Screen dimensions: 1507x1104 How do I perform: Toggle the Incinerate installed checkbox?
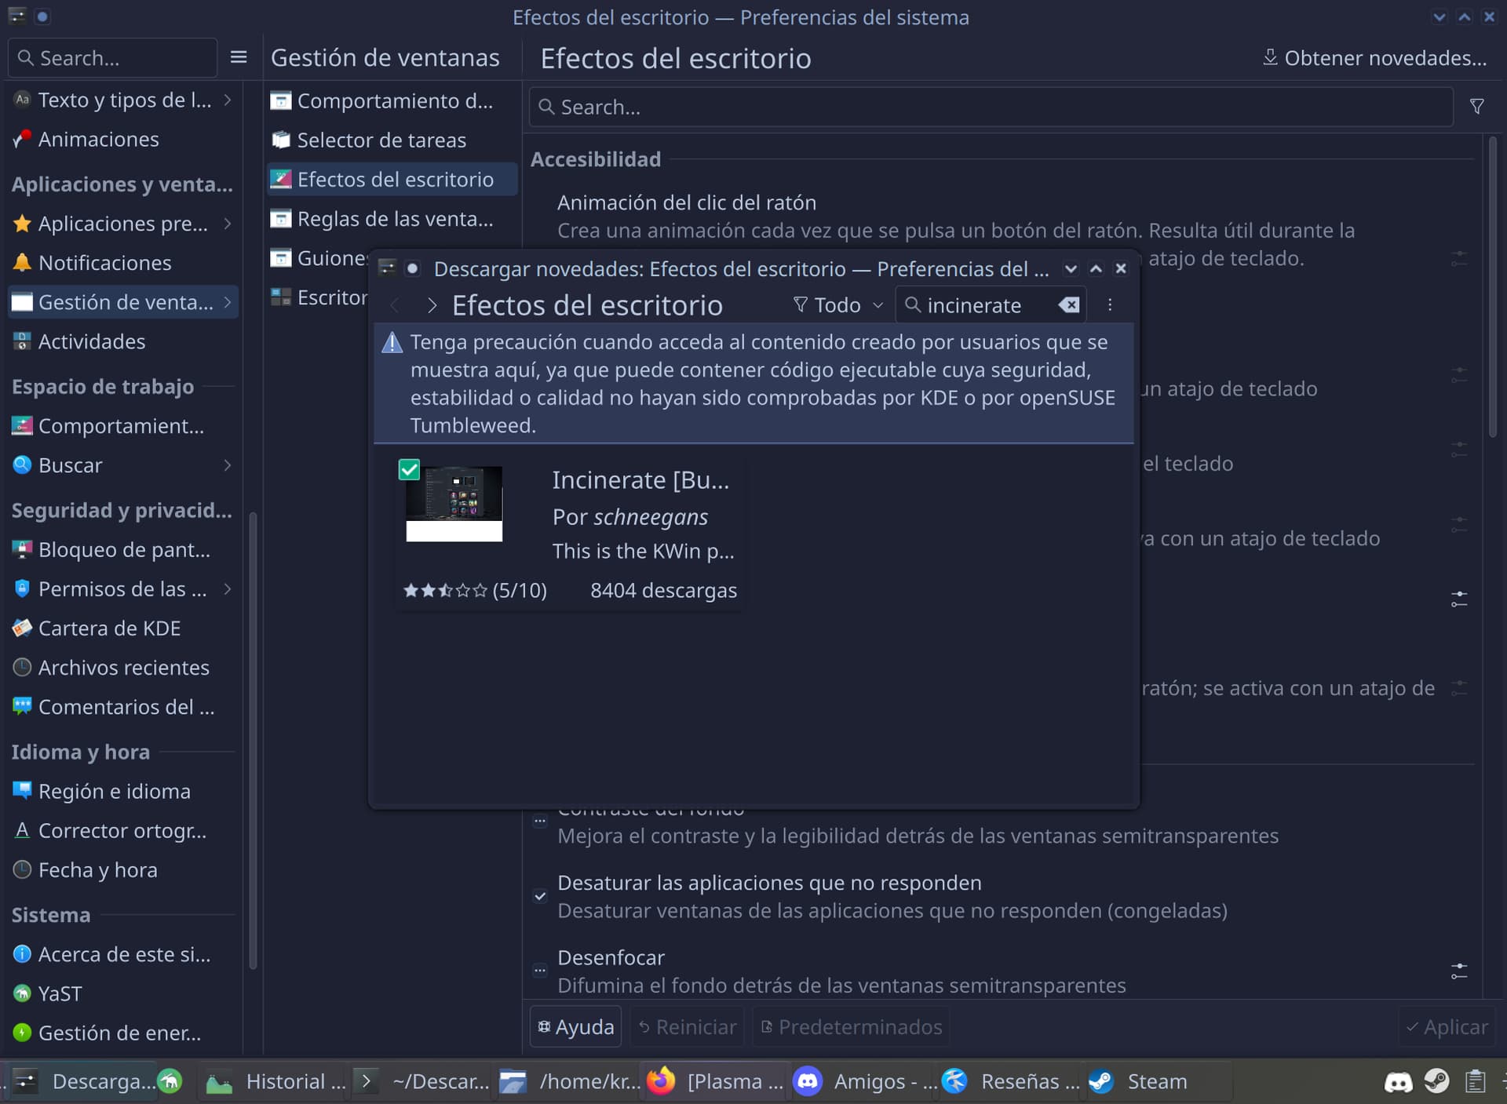click(409, 470)
